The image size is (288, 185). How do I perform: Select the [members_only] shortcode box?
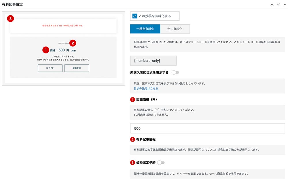pos(153,61)
